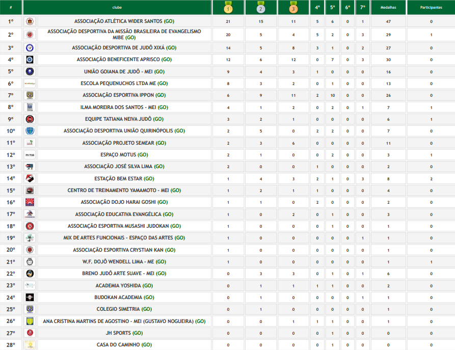
Task: Click the silver medal column icon
Action: [x=260, y=8]
